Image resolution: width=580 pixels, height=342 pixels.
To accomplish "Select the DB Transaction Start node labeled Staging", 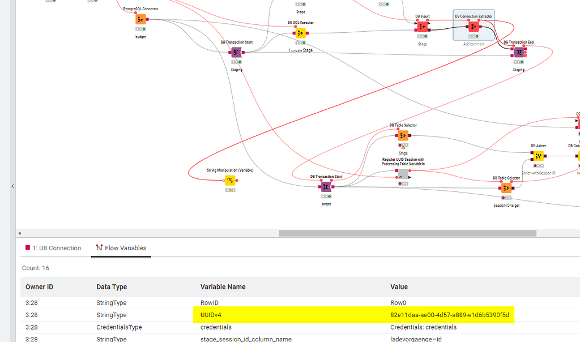I will [236, 52].
